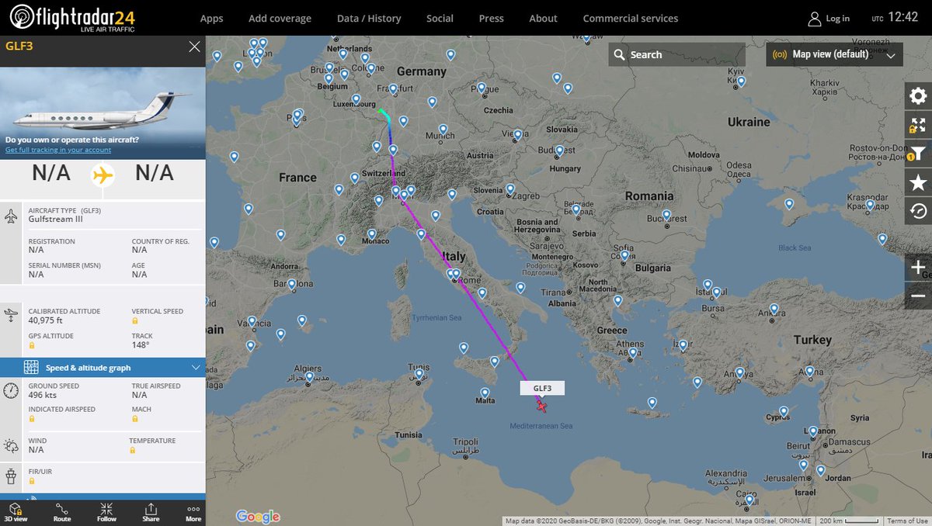932x526 pixels.
Task: Open the Apps menu
Action: click(x=211, y=18)
